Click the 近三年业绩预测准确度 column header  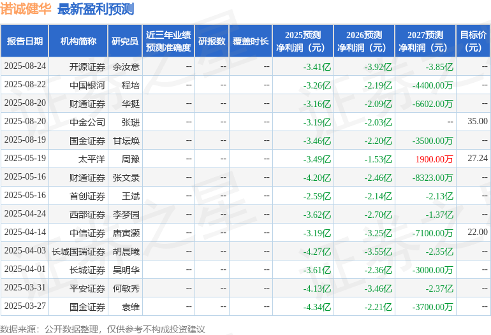(168, 41)
